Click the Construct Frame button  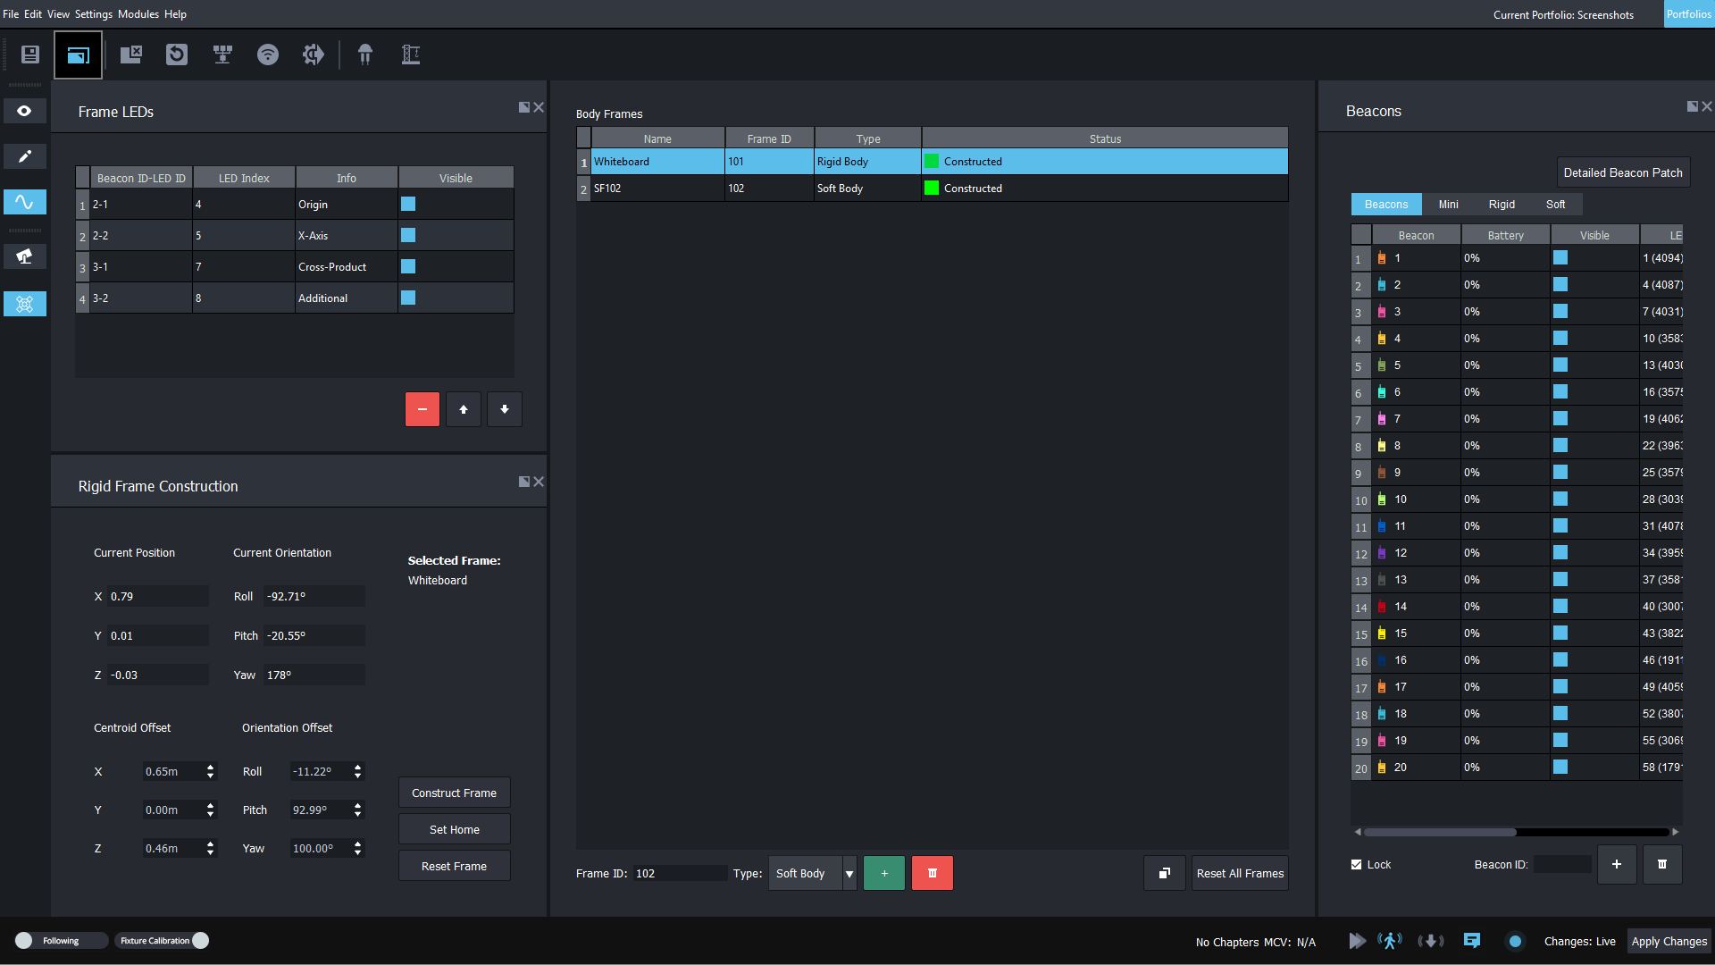454,793
